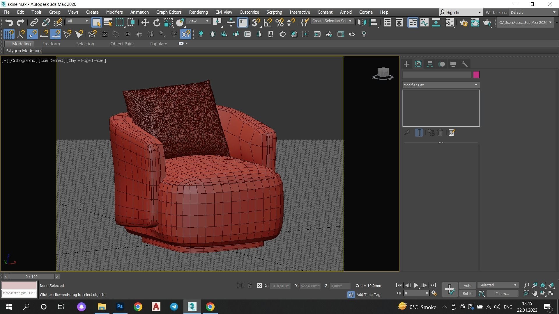559x314 pixels.
Task: Click the Render Production teapot
Action: pyautogui.click(x=487, y=22)
